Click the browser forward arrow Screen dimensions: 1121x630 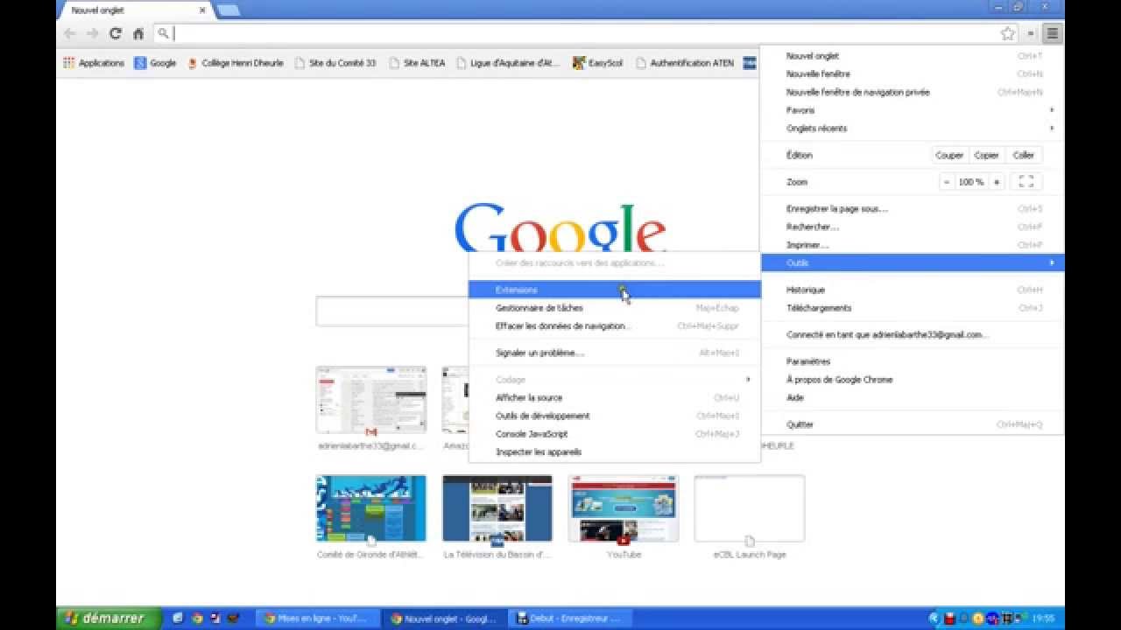(93, 33)
